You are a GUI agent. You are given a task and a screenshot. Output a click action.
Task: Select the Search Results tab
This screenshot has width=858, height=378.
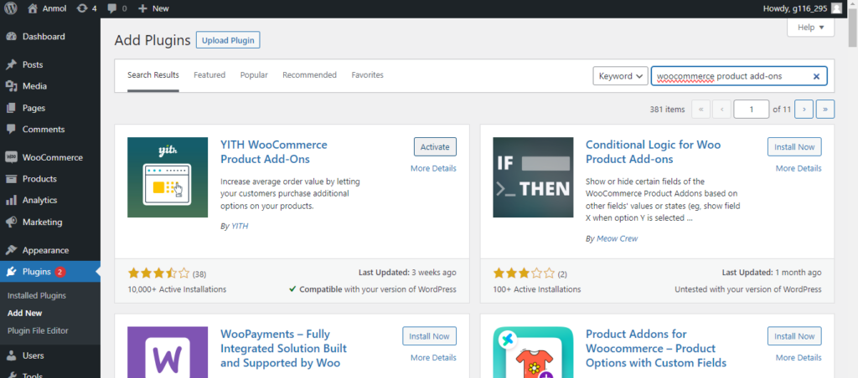click(153, 74)
